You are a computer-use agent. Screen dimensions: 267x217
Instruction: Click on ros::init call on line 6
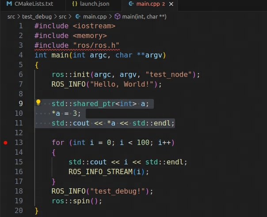click(70, 75)
